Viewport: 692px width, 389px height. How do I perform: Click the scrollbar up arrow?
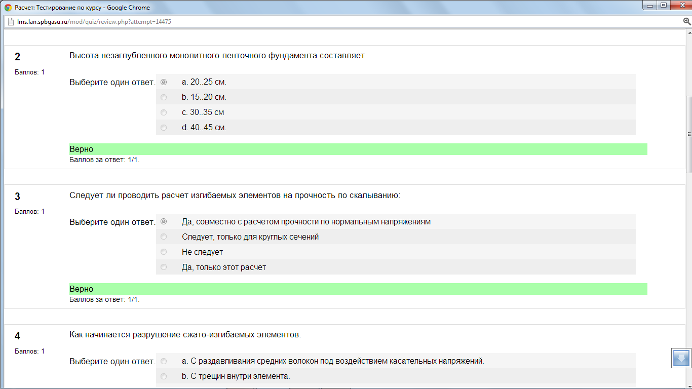(x=689, y=32)
